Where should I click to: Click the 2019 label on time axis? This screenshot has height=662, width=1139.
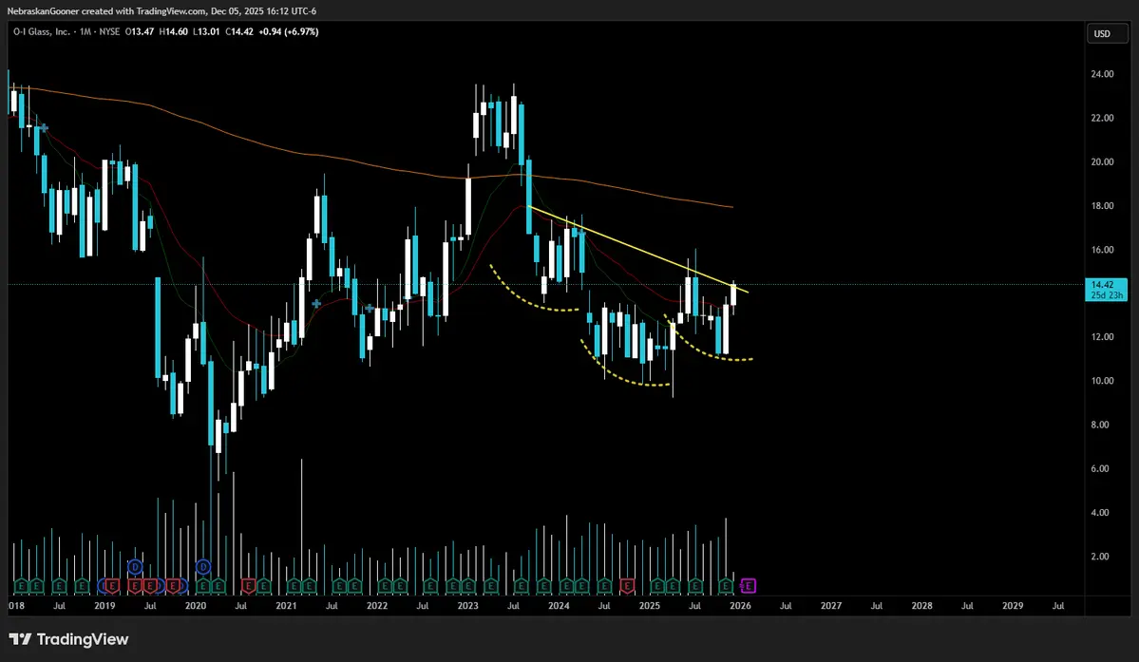pos(104,605)
